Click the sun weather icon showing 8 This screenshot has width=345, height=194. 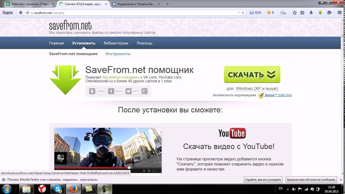(270, 13)
